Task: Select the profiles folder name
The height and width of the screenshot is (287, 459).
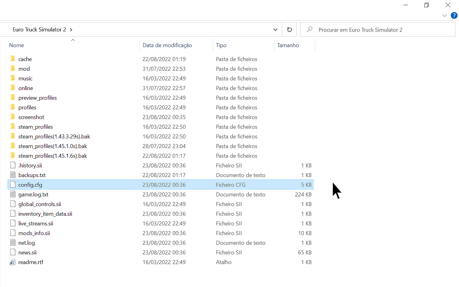Action: tap(27, 108)
